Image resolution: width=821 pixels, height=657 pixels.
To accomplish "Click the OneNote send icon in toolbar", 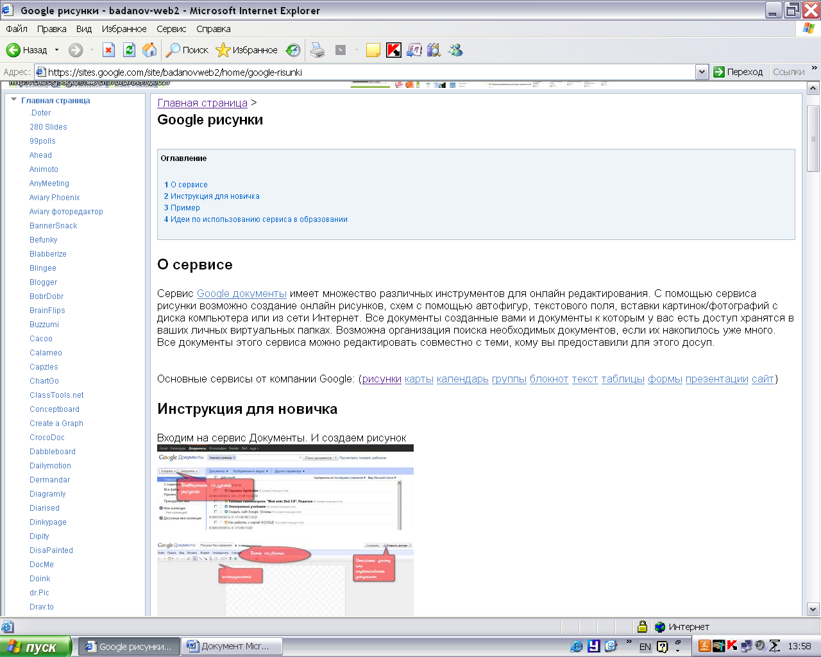I will [414, 50].
